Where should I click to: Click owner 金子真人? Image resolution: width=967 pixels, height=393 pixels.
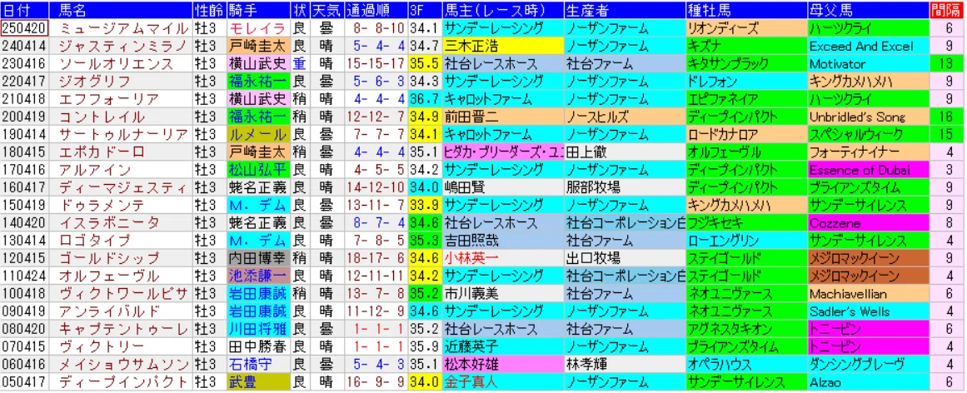[502, 382]
